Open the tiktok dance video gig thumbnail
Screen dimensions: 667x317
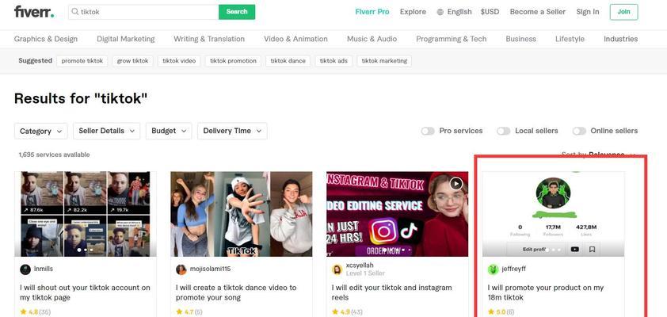pyautogui.click(x=241, y=214)
